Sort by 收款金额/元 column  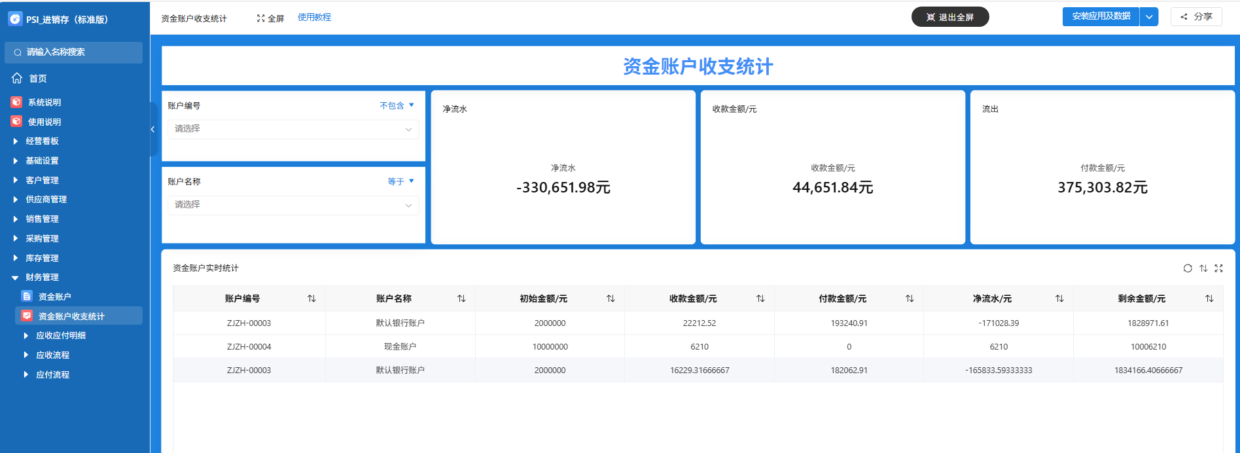tap(760, 299)
